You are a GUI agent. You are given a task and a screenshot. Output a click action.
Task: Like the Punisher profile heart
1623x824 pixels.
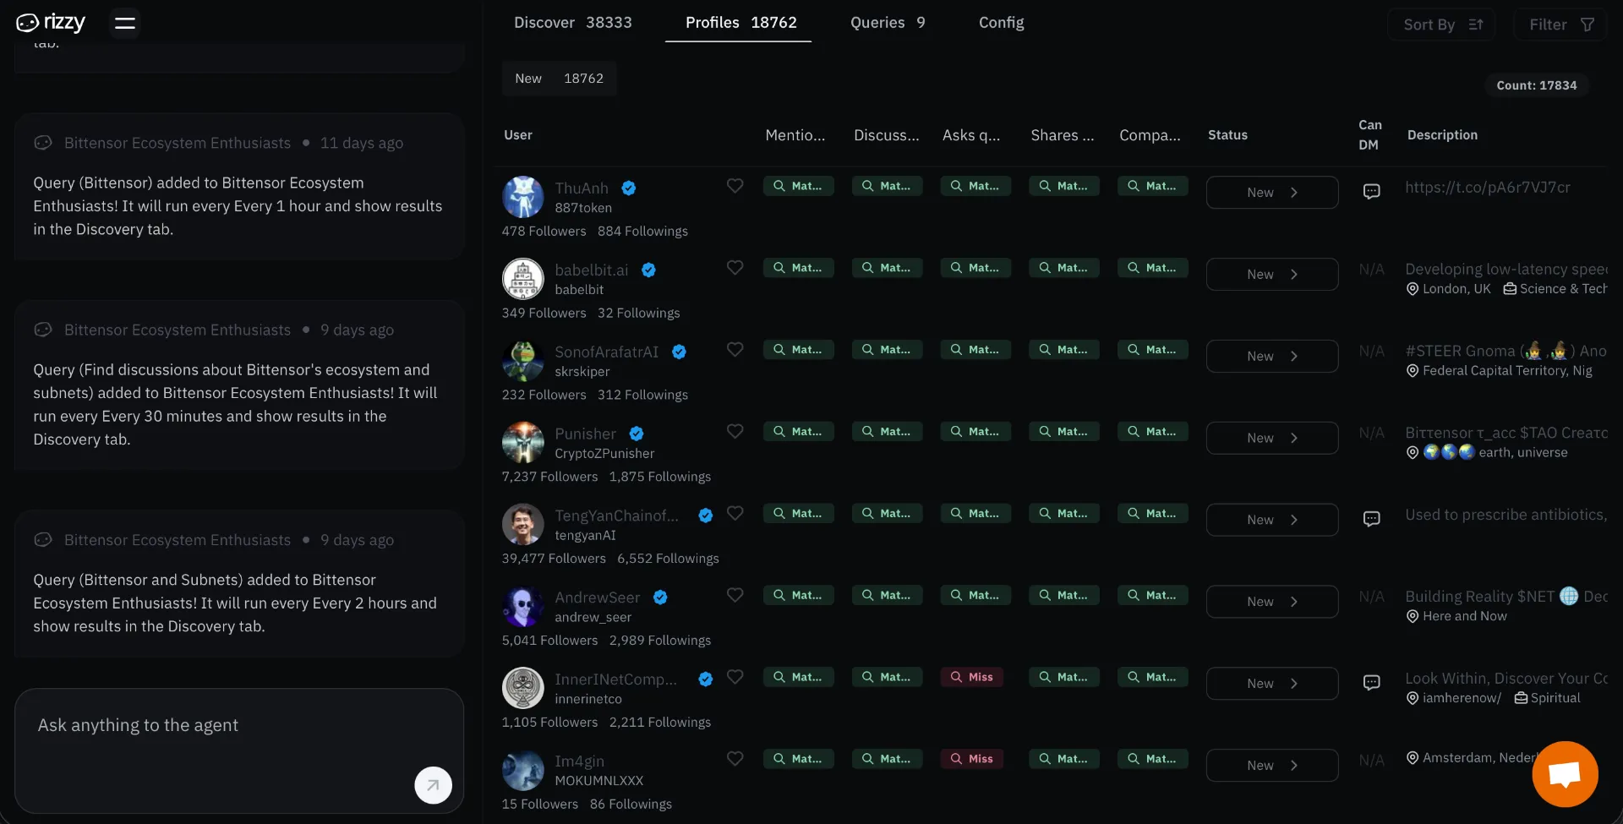coord(735,432)
